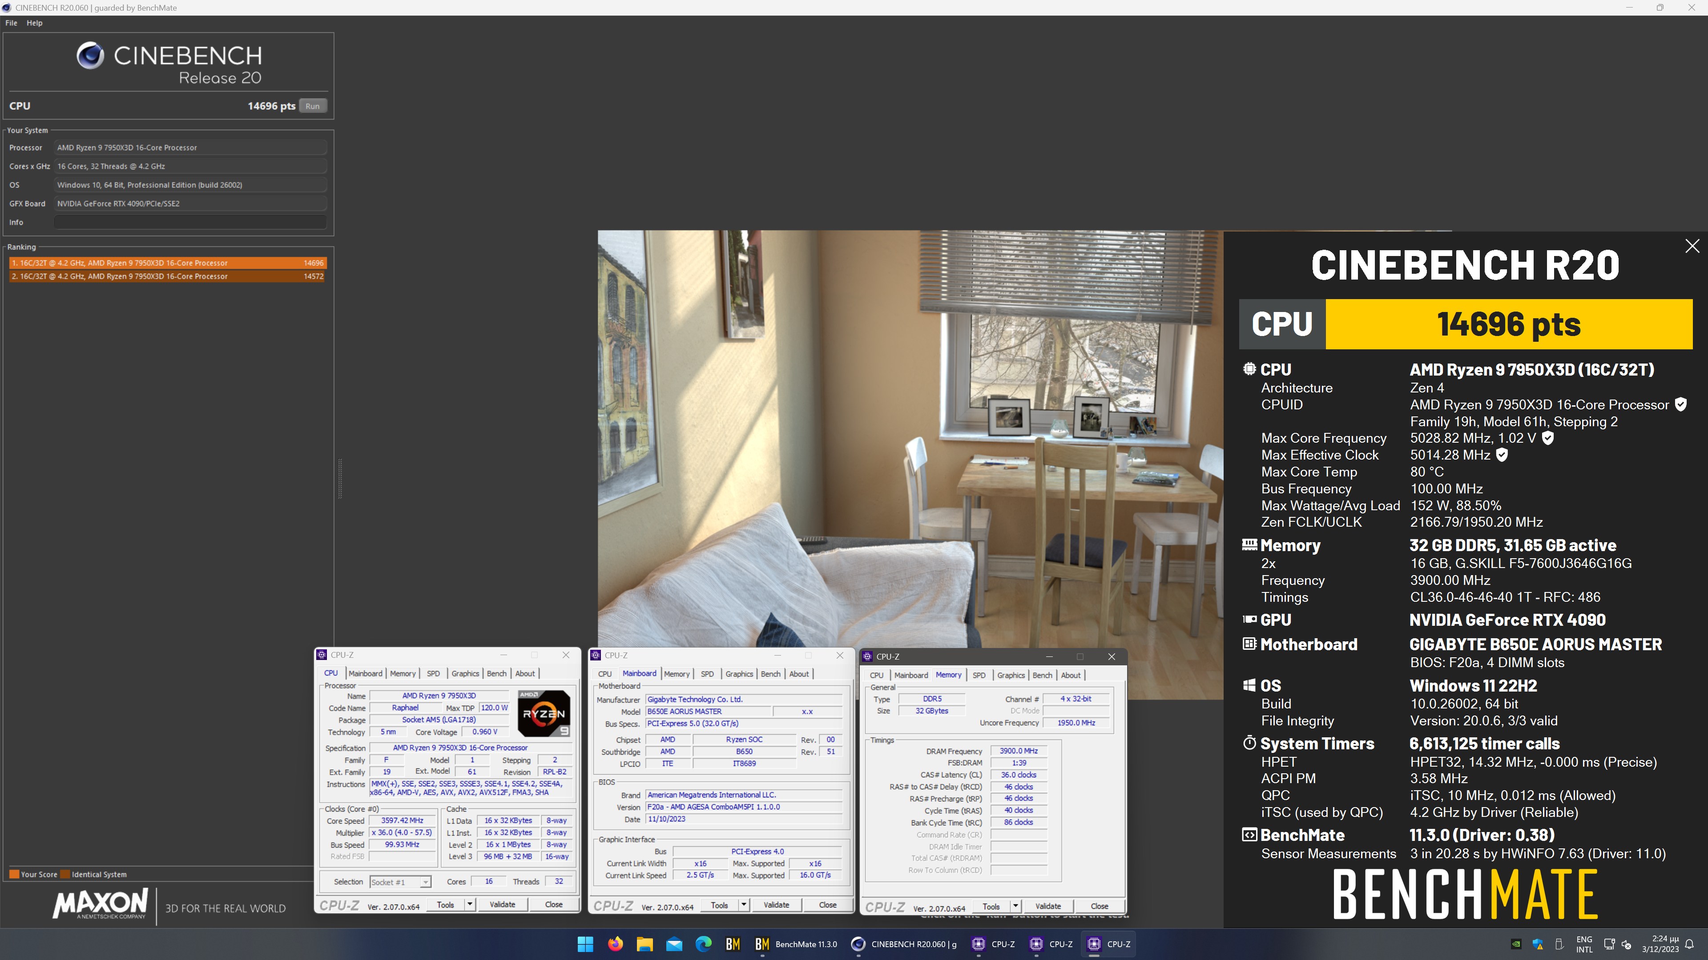
Task: Open Windows Start menu
Action: tap(585, 944)
